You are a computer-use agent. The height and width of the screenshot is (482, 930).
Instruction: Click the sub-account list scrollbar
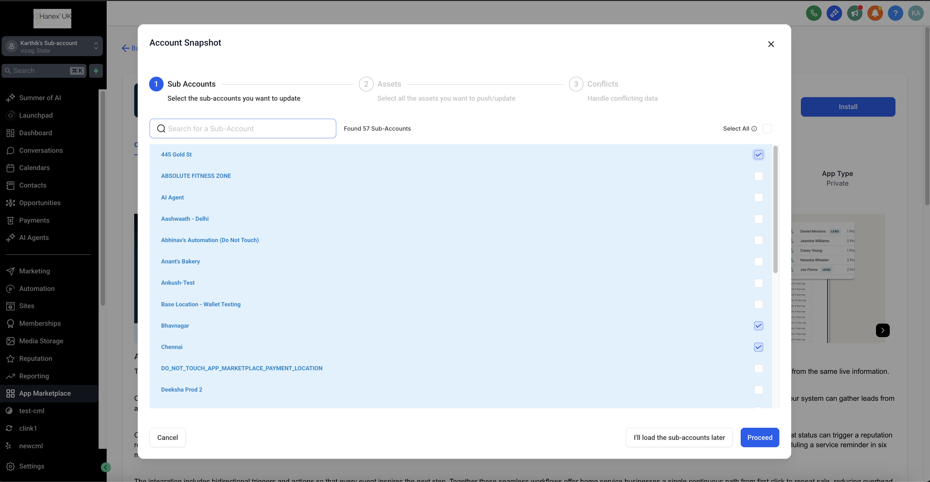(775, 209)
